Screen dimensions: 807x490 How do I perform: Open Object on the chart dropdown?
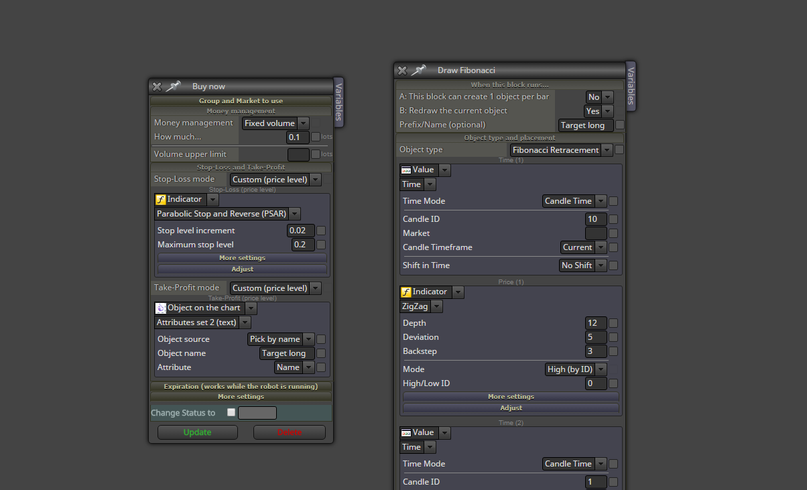206,308
